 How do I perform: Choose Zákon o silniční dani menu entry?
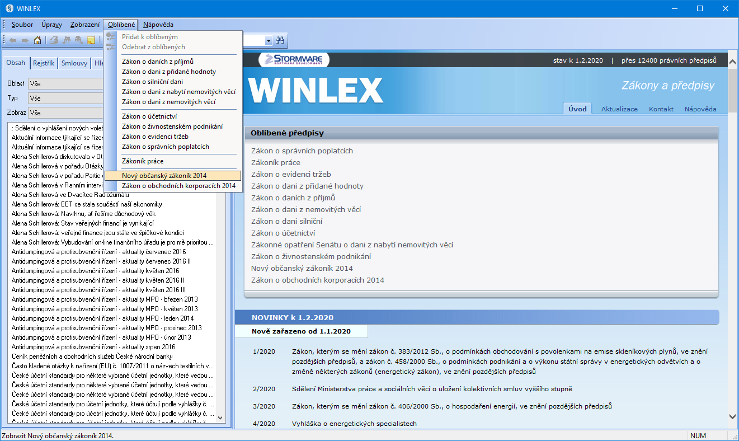[x=174, y=82]
